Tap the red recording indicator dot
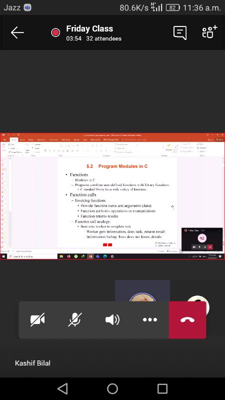 (55, 32)
